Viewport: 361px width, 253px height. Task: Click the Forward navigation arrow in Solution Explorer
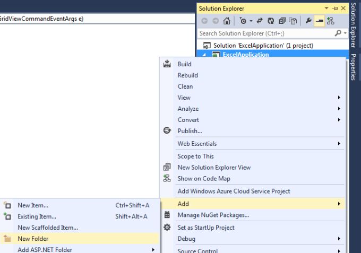coord(216,21)
